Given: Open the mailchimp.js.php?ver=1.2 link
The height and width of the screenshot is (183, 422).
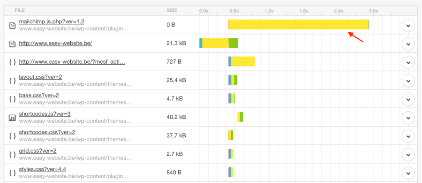Looking at the screenshot, I should click(x=52, y=22).
